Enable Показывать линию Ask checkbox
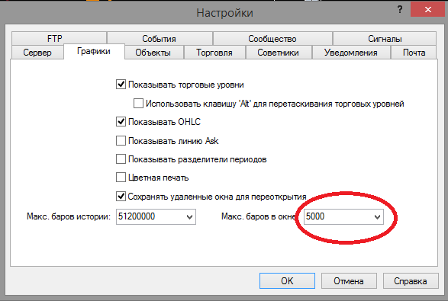The height and width of the screenshot is (301, 448). (x=121, y=141)
